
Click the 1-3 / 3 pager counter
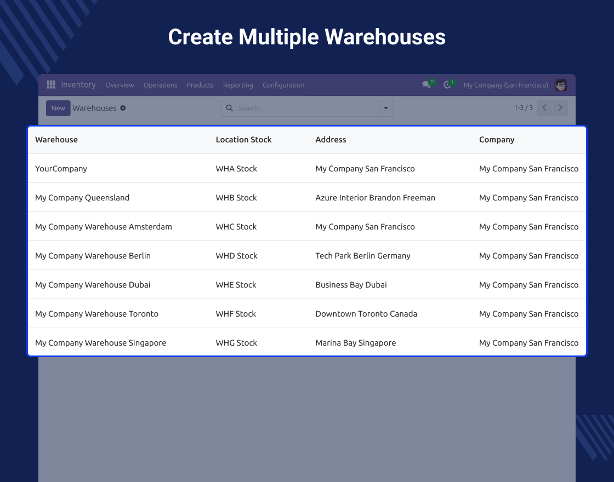pos(523,107)
